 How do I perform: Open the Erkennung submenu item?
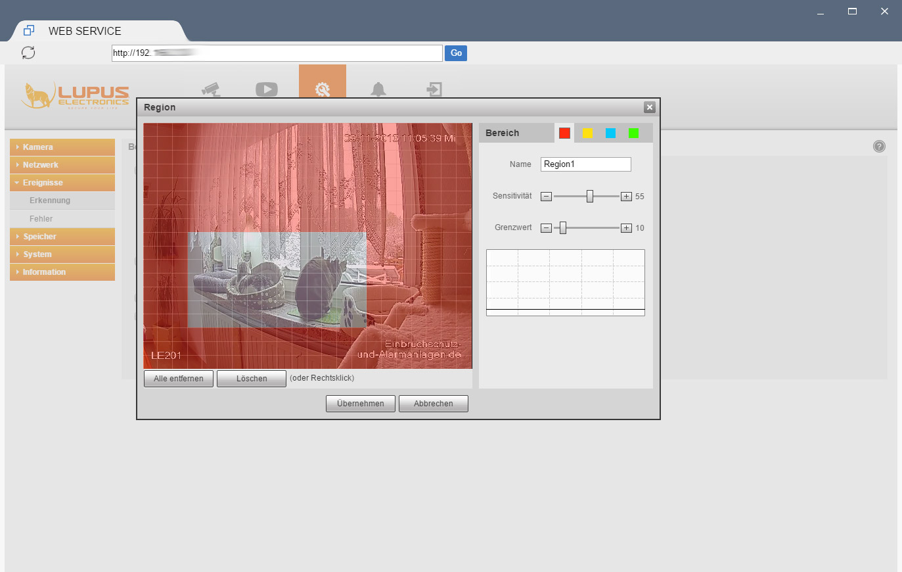(50, 201)
